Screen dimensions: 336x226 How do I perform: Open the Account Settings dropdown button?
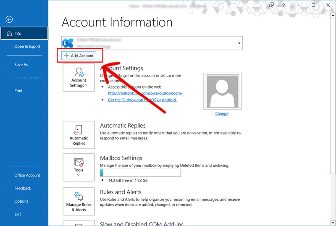coord(79,78)
